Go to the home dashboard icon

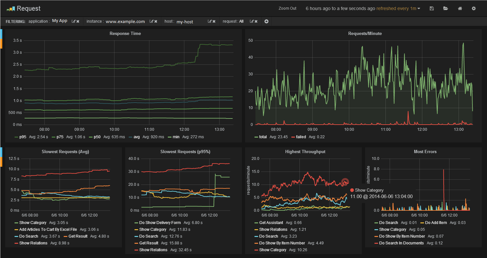(x=460, y=8)
